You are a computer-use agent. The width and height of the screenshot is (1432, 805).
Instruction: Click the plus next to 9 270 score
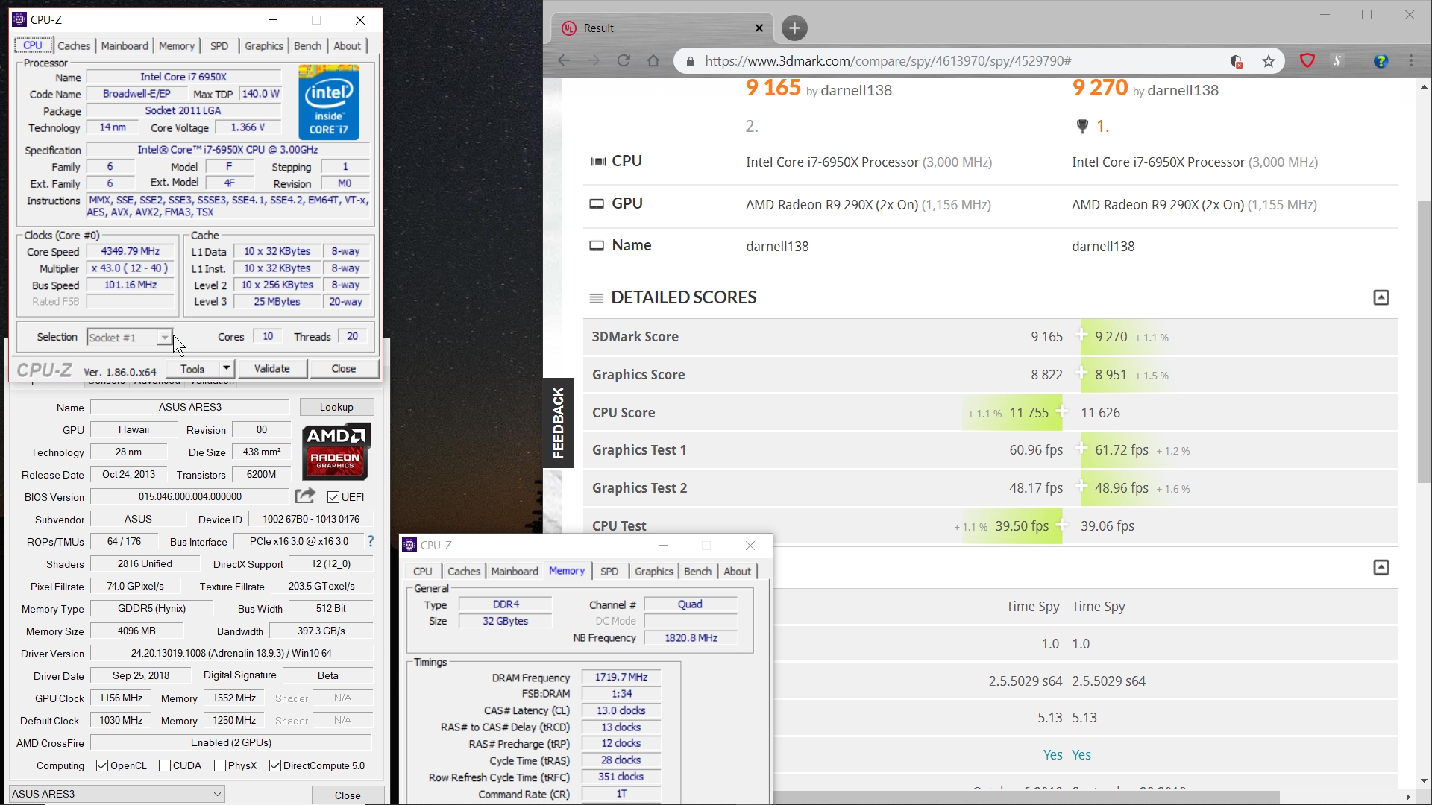coord(1081,335)
